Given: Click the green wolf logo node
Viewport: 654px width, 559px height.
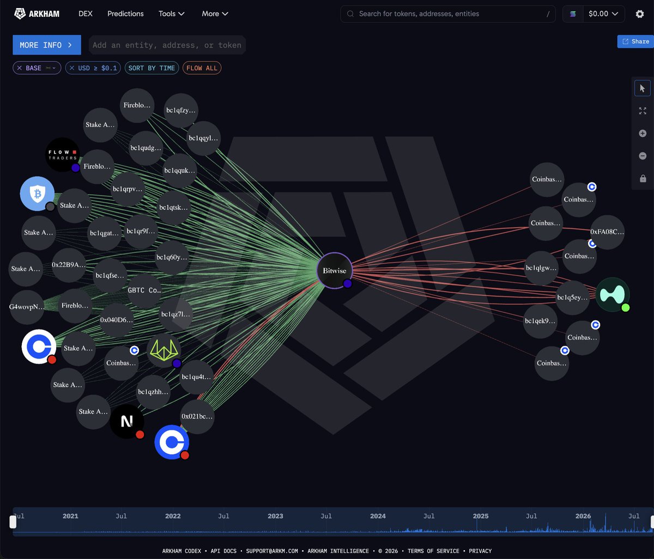Looking at the screenshot, I should (x=164, y=351).
